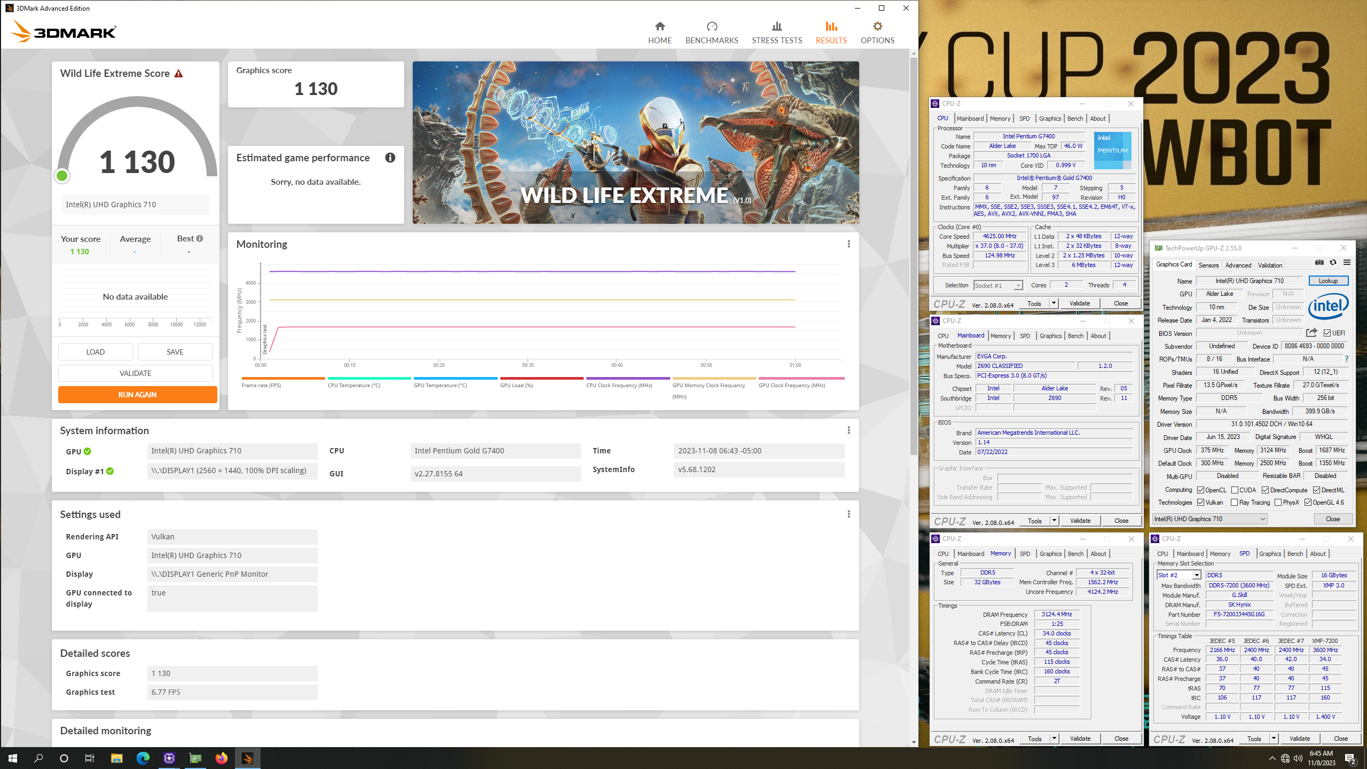This screenshot has height=769, width=1367.
Task: Toggle the Ray Tracing checkbox in GPU-Z
Action: click(1234, 503)
